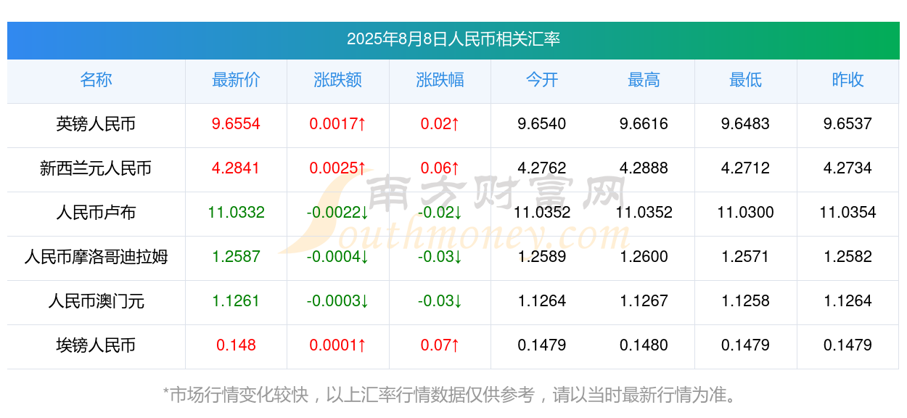Select latest price 9.6554

(x=236, y=124)
